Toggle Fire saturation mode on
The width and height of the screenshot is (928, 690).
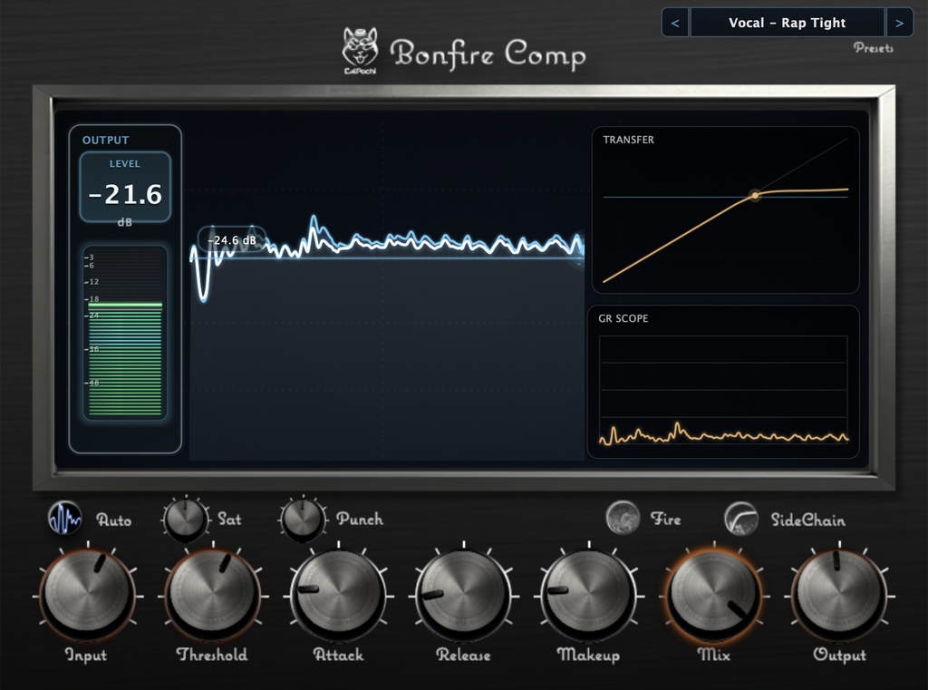coord(623,518)
